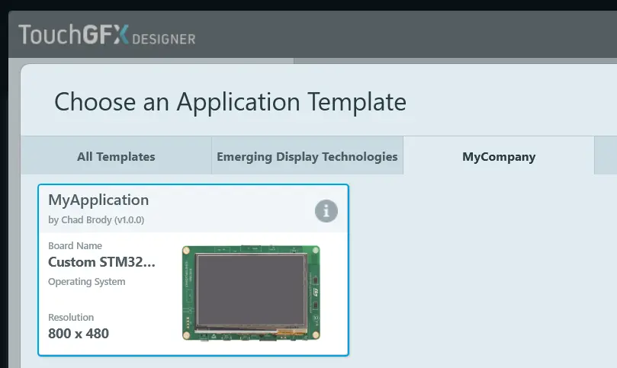The width and height of the screenshot is (617, 368).
Task: Open the Emerging Display Technologies tab
Action: pyautogui.click(x=307, y=155)
